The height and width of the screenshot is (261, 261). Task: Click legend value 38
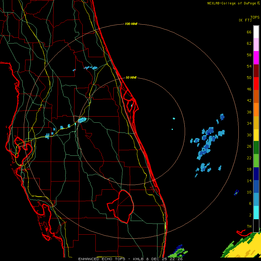[x=249, y=112]
